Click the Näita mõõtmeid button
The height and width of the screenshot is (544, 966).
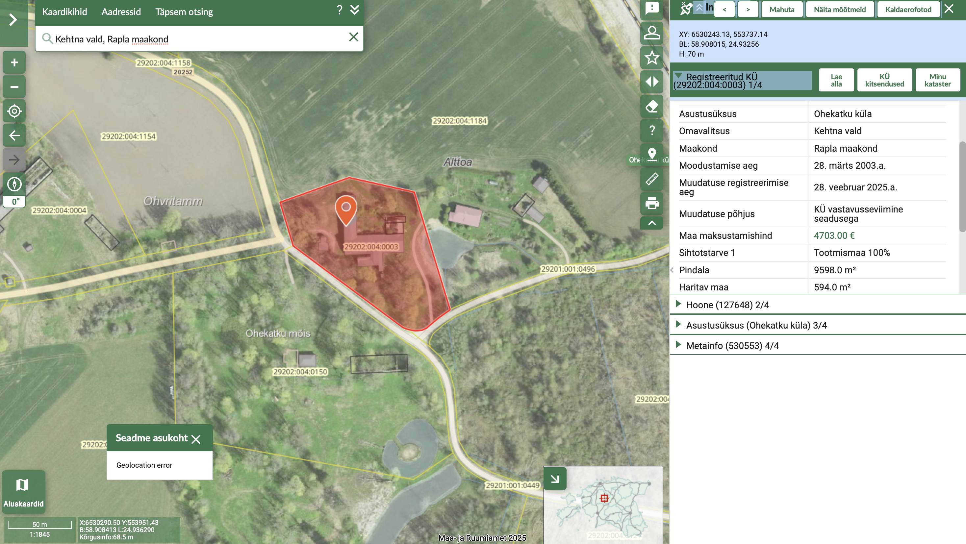point(840,9)
